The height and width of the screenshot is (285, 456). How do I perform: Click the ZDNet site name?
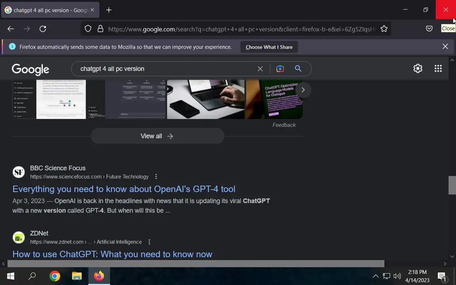[x=39, y=233]
